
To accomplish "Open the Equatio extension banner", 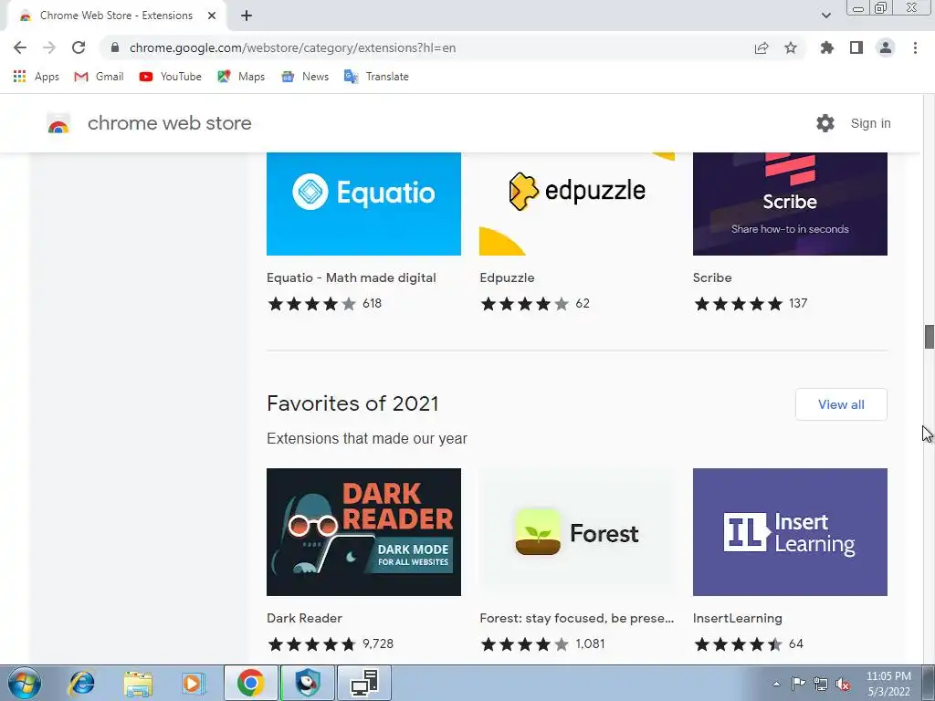I will click(x=363, y=204).
